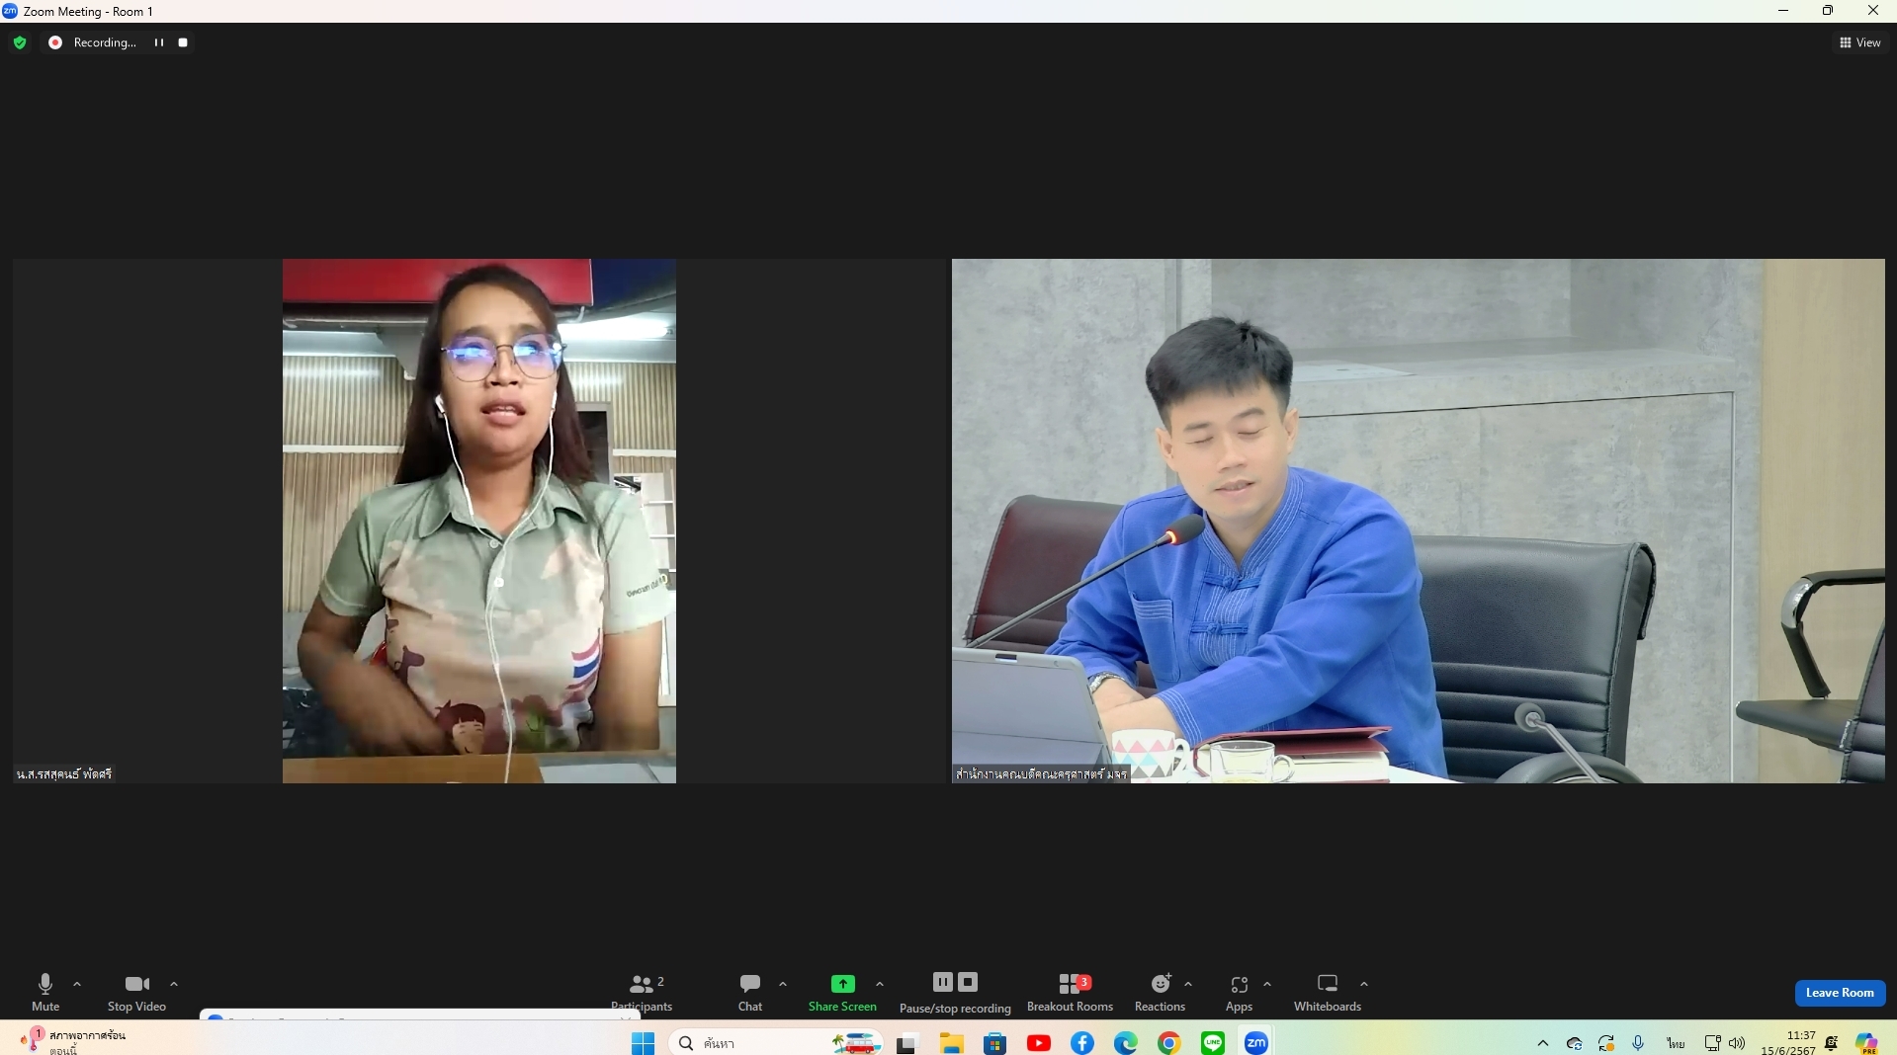Click the encryption shield icon
This screenshot has width=1897, height=1055.
[20, 42]
